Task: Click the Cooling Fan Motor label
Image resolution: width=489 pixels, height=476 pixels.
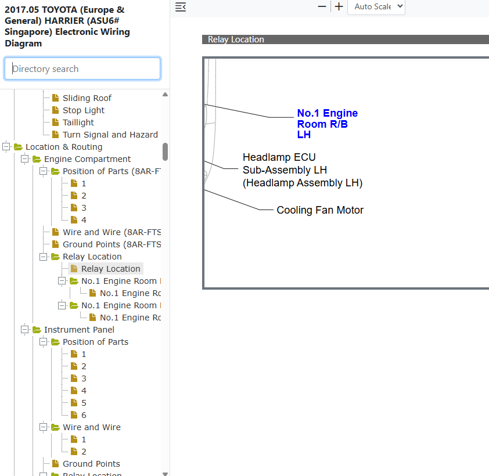Action: [320, 210]
